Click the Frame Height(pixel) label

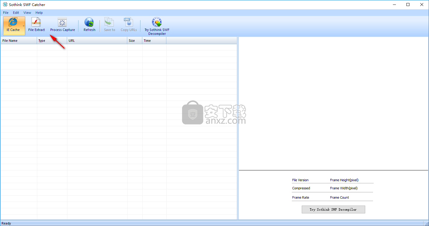pos(344,180)
